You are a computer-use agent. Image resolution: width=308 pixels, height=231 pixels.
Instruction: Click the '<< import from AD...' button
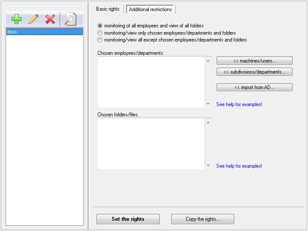click(254, 87)
